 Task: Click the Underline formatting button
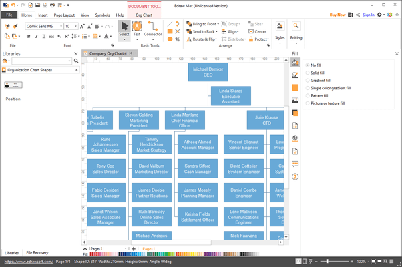coord(44,37)
